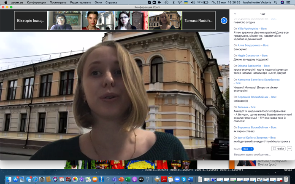Open the recipient dropdown set to 'Все'
This screenshot has height=184, width=295.
pyautogui.click(x=247, y=149)
